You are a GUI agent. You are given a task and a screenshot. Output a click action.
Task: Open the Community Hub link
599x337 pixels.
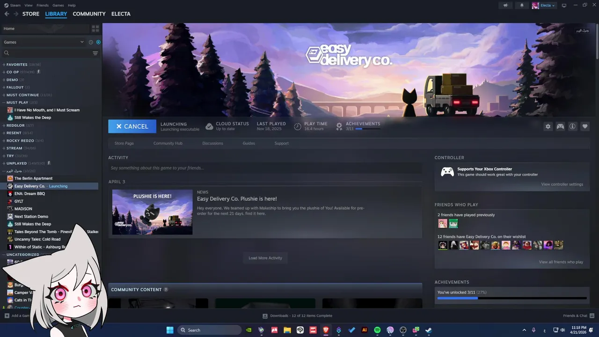168,143
